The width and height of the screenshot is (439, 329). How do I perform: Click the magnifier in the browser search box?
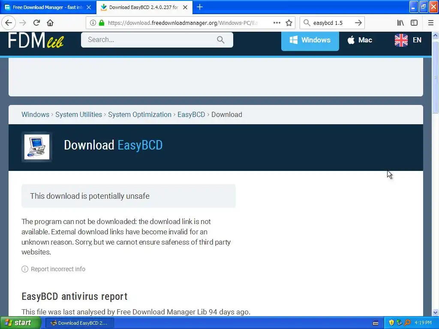(x=307, y=23)
